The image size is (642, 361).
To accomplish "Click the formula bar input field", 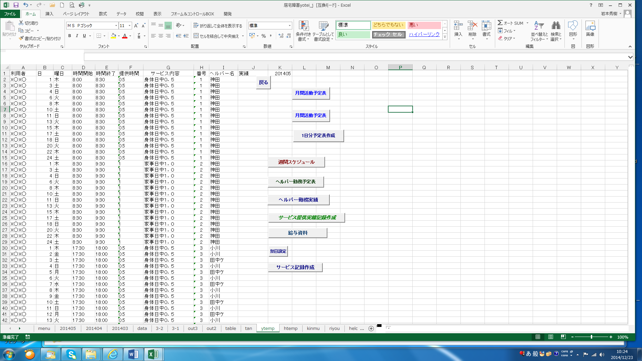I will click(355, 57).
